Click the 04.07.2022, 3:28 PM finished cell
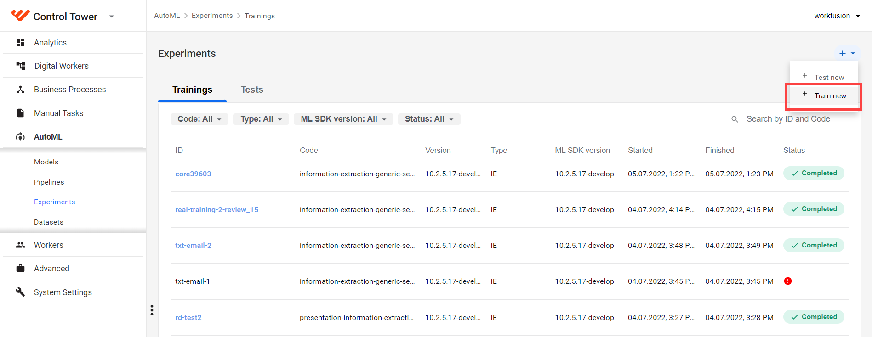 [739, 318]
